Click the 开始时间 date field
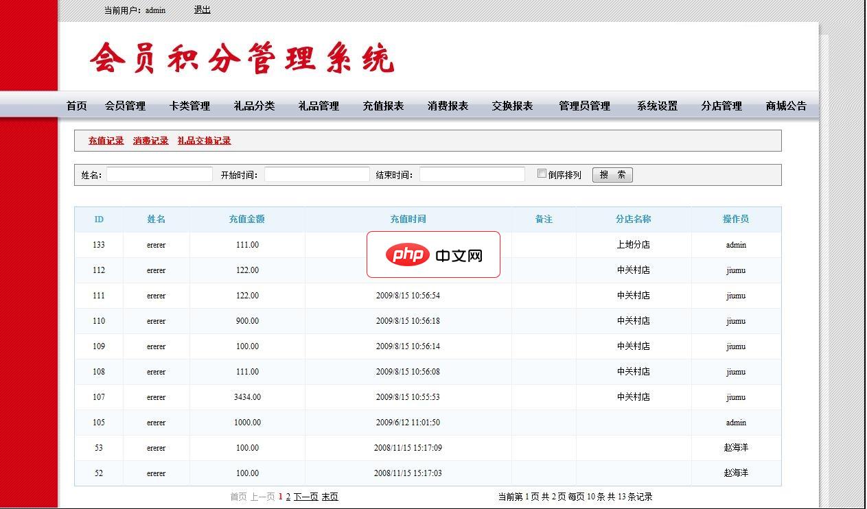The image size is (867, 509). (x=316, y=174)
